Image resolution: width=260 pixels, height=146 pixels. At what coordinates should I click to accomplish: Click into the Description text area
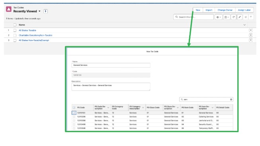111,87
